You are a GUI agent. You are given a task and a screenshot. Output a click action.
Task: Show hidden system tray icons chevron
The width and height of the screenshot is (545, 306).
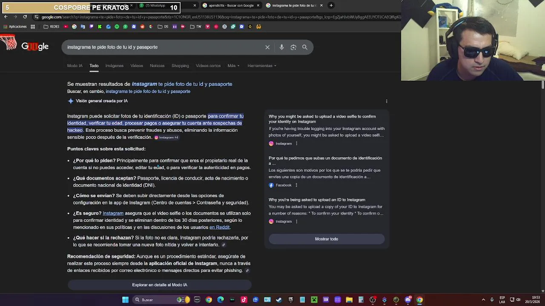(483, 300)
